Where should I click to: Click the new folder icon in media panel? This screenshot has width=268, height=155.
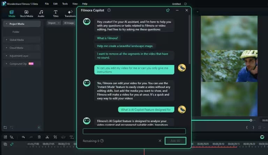pyautogui.click(x=5, y=128)
